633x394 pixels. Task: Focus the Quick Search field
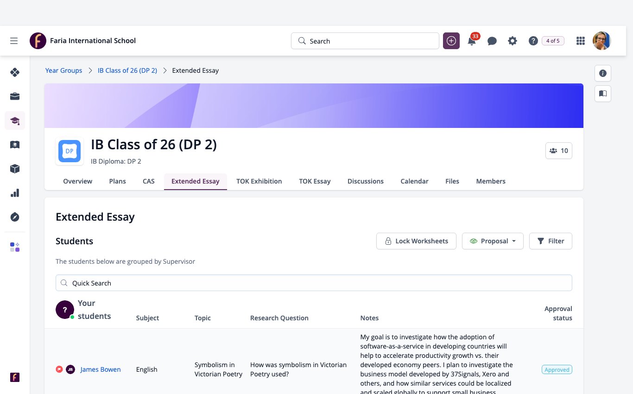[x=314, y=283]
